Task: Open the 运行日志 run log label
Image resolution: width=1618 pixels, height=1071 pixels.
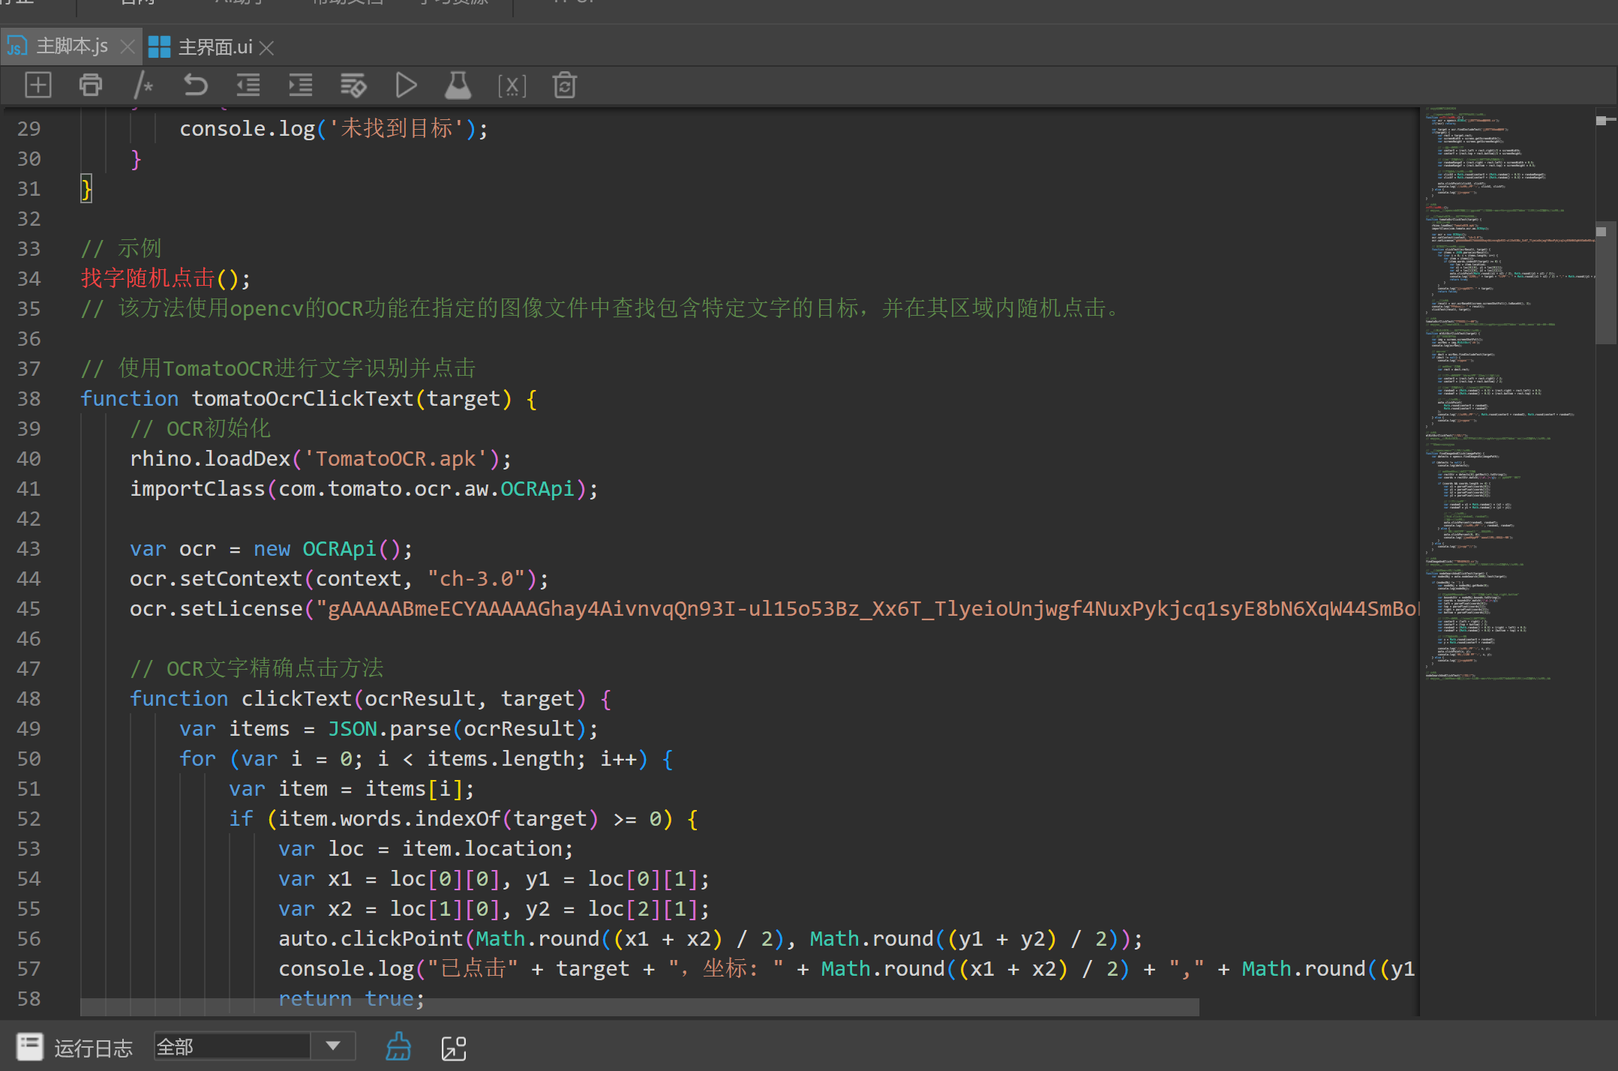Action: tap(93, 1048)
